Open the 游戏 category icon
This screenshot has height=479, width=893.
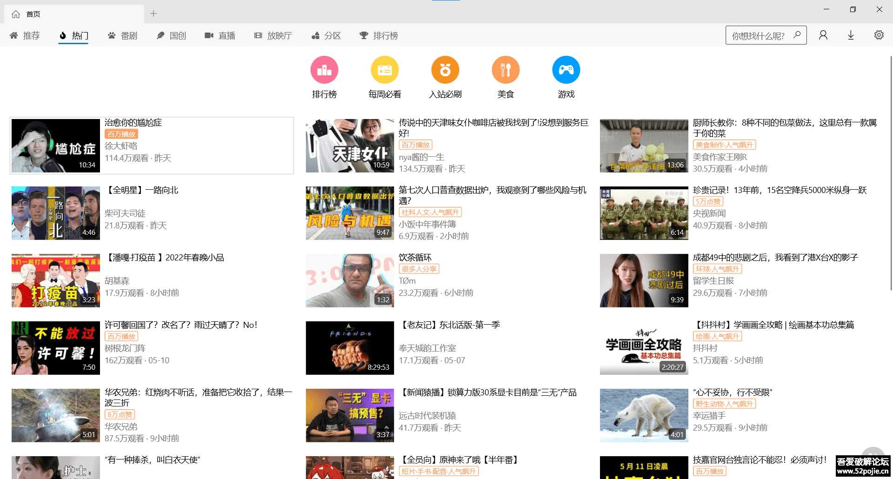pyautogui.click(x=566, y=69)
